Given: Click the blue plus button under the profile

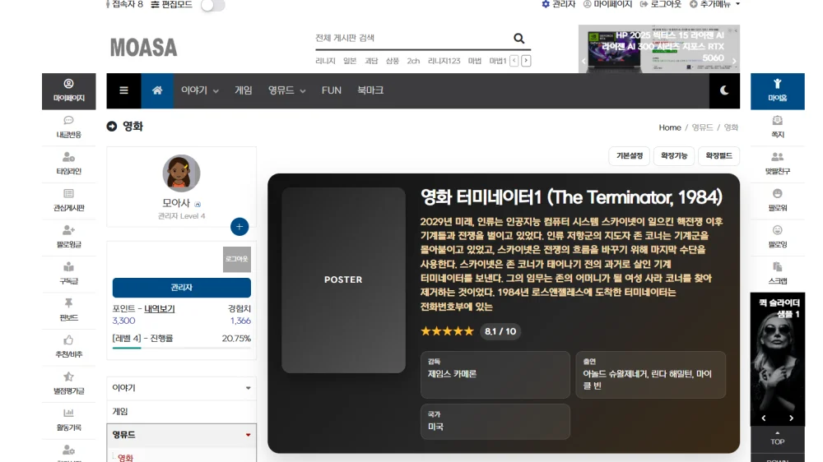Looking at the screenshot, I should pos(239,227).
